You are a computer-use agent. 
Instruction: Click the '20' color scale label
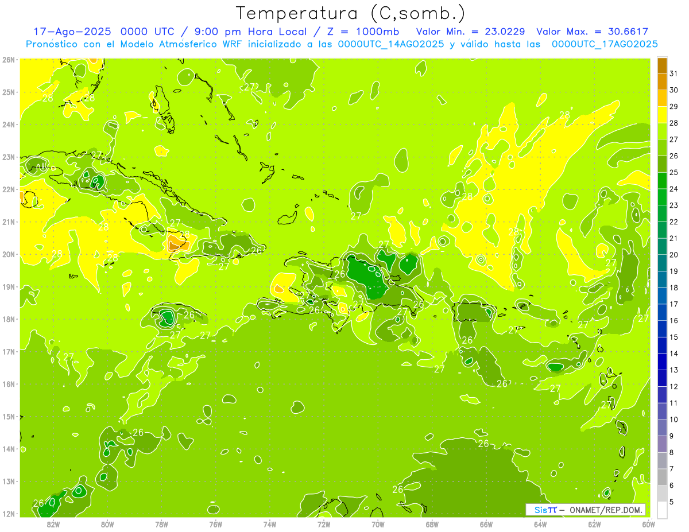pos(674,255)
